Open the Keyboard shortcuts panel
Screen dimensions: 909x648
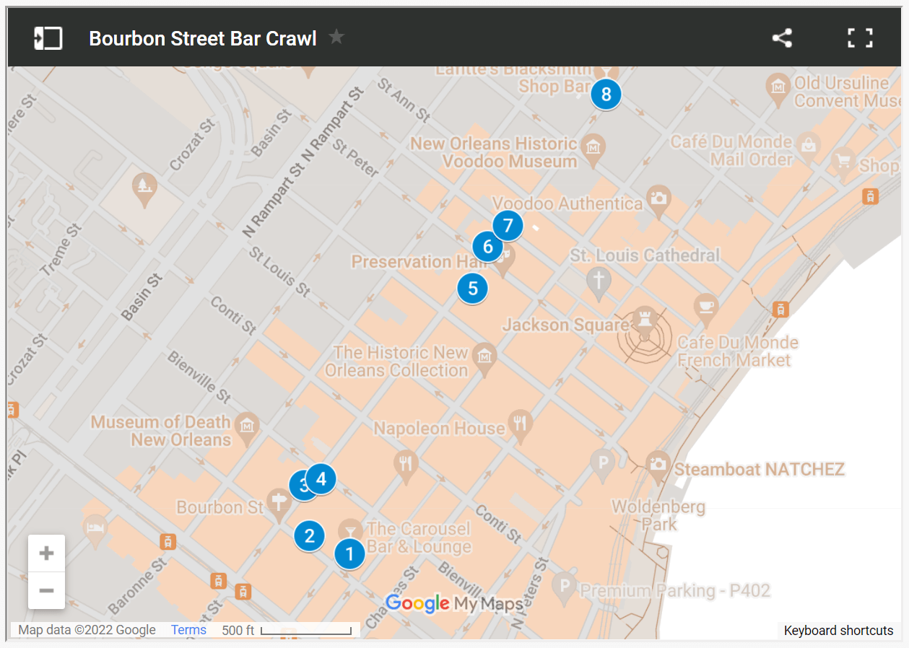click(838, 630)
